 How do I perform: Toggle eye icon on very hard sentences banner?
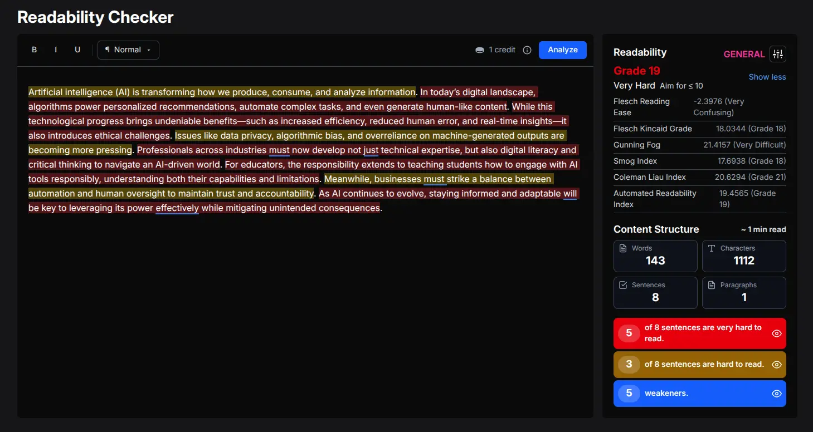pyautogui.click(x=776, y=333)
